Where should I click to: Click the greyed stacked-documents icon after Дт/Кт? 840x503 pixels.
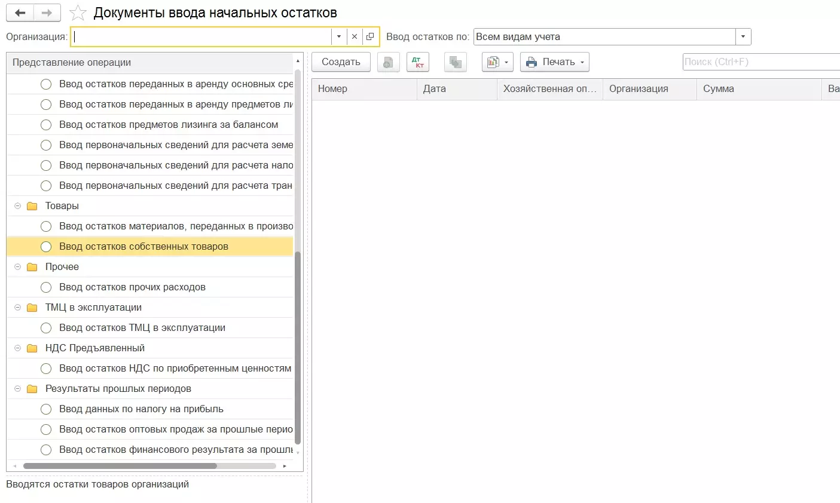tap(456, 62)
